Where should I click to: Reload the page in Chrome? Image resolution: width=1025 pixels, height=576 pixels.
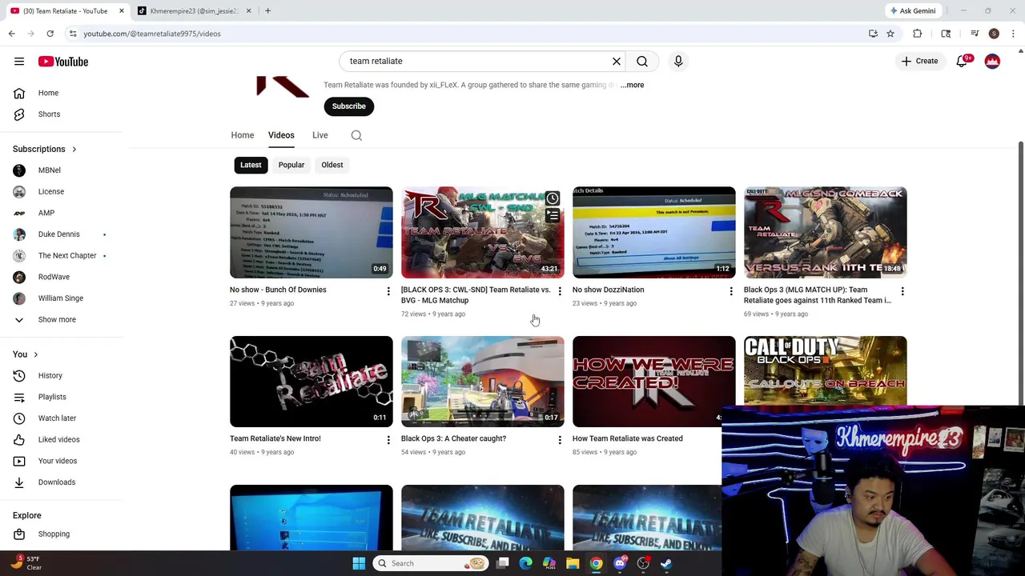[x=50, y=34]
